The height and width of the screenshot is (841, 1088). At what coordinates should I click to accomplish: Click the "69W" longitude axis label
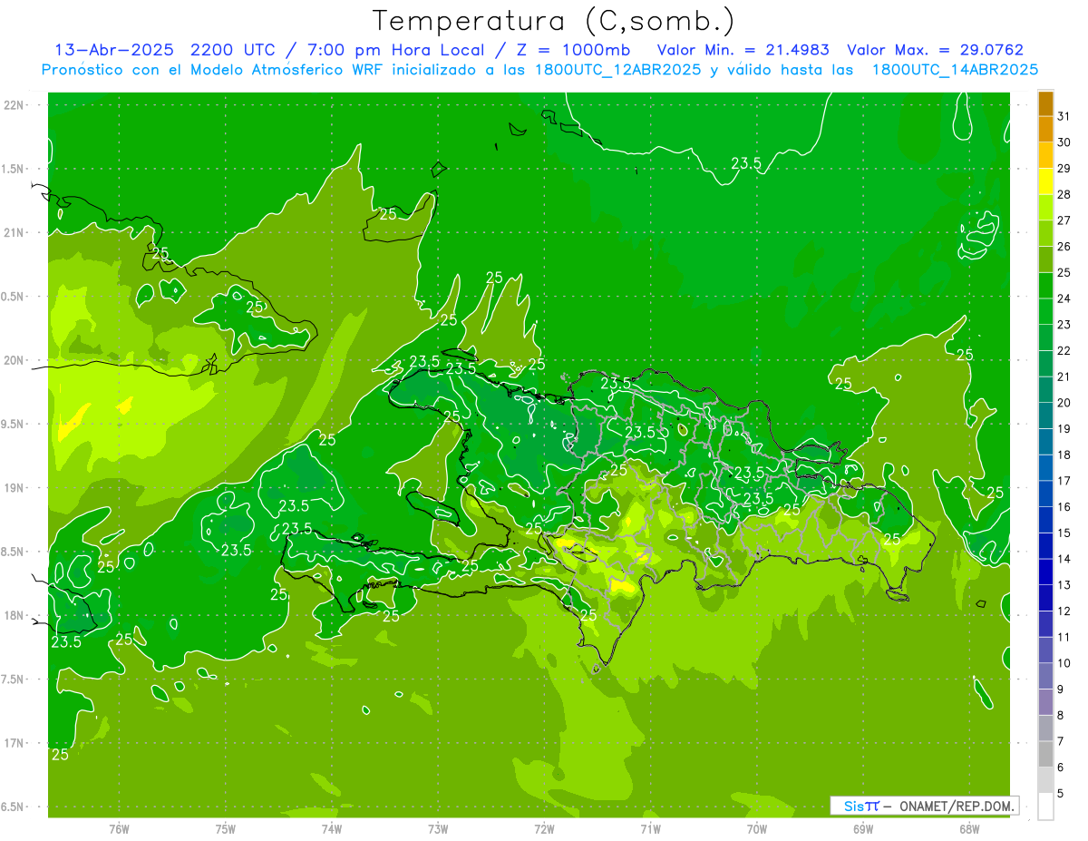[x=862, y=829]
